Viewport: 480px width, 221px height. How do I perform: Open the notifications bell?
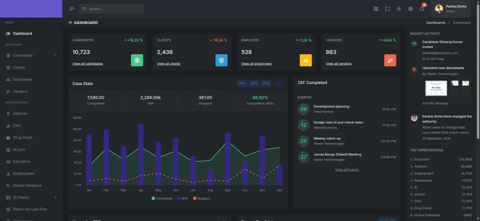coord(422,9)
